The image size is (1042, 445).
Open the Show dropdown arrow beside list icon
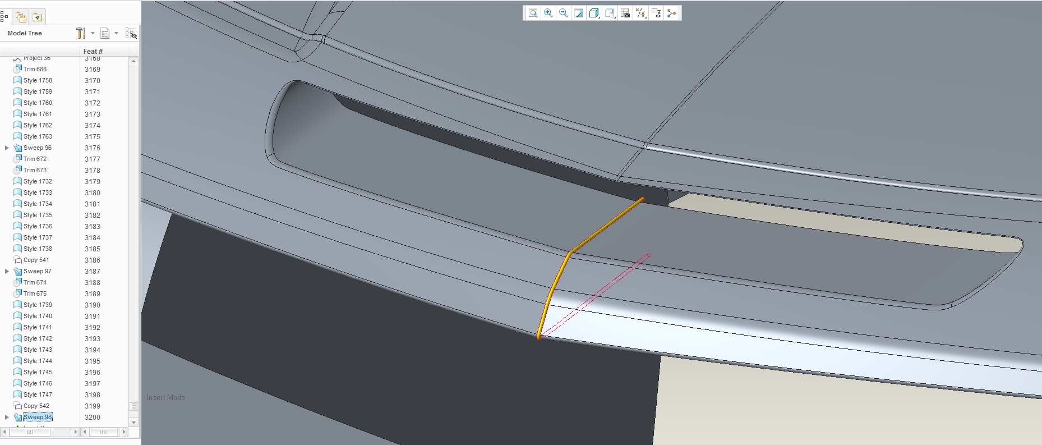(117, 33)
